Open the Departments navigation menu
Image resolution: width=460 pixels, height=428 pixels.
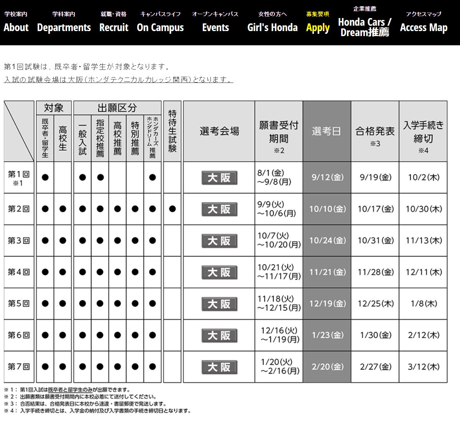(64, 23)
